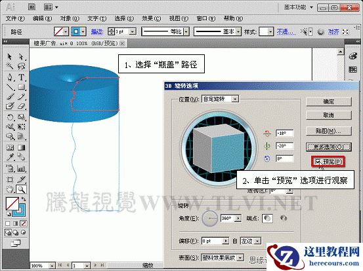Expand the fill color dropdown in control bar
The width and height of the screenshot is (363, 271).
(66, 31)
